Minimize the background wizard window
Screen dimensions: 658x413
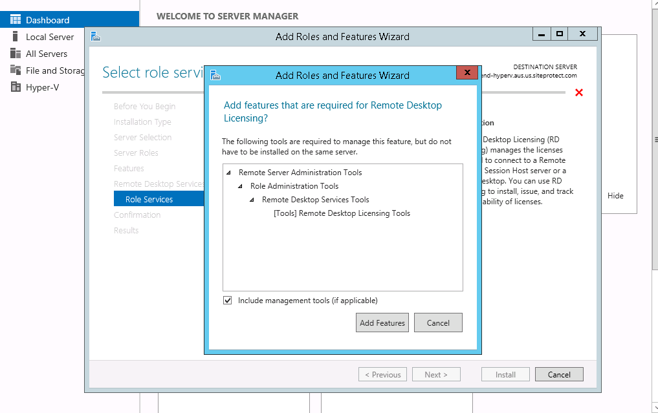tap(542, 34)
